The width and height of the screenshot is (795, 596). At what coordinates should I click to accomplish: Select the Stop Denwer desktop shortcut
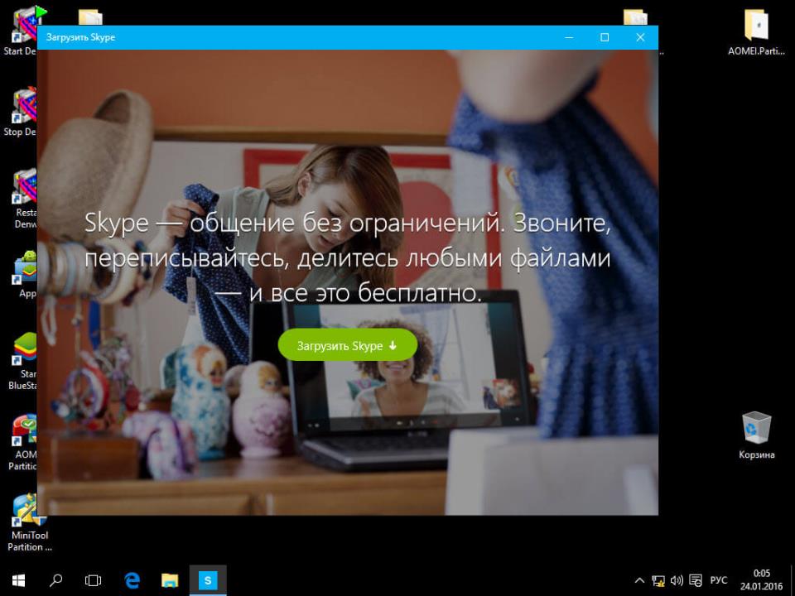(x=20, y=113)
